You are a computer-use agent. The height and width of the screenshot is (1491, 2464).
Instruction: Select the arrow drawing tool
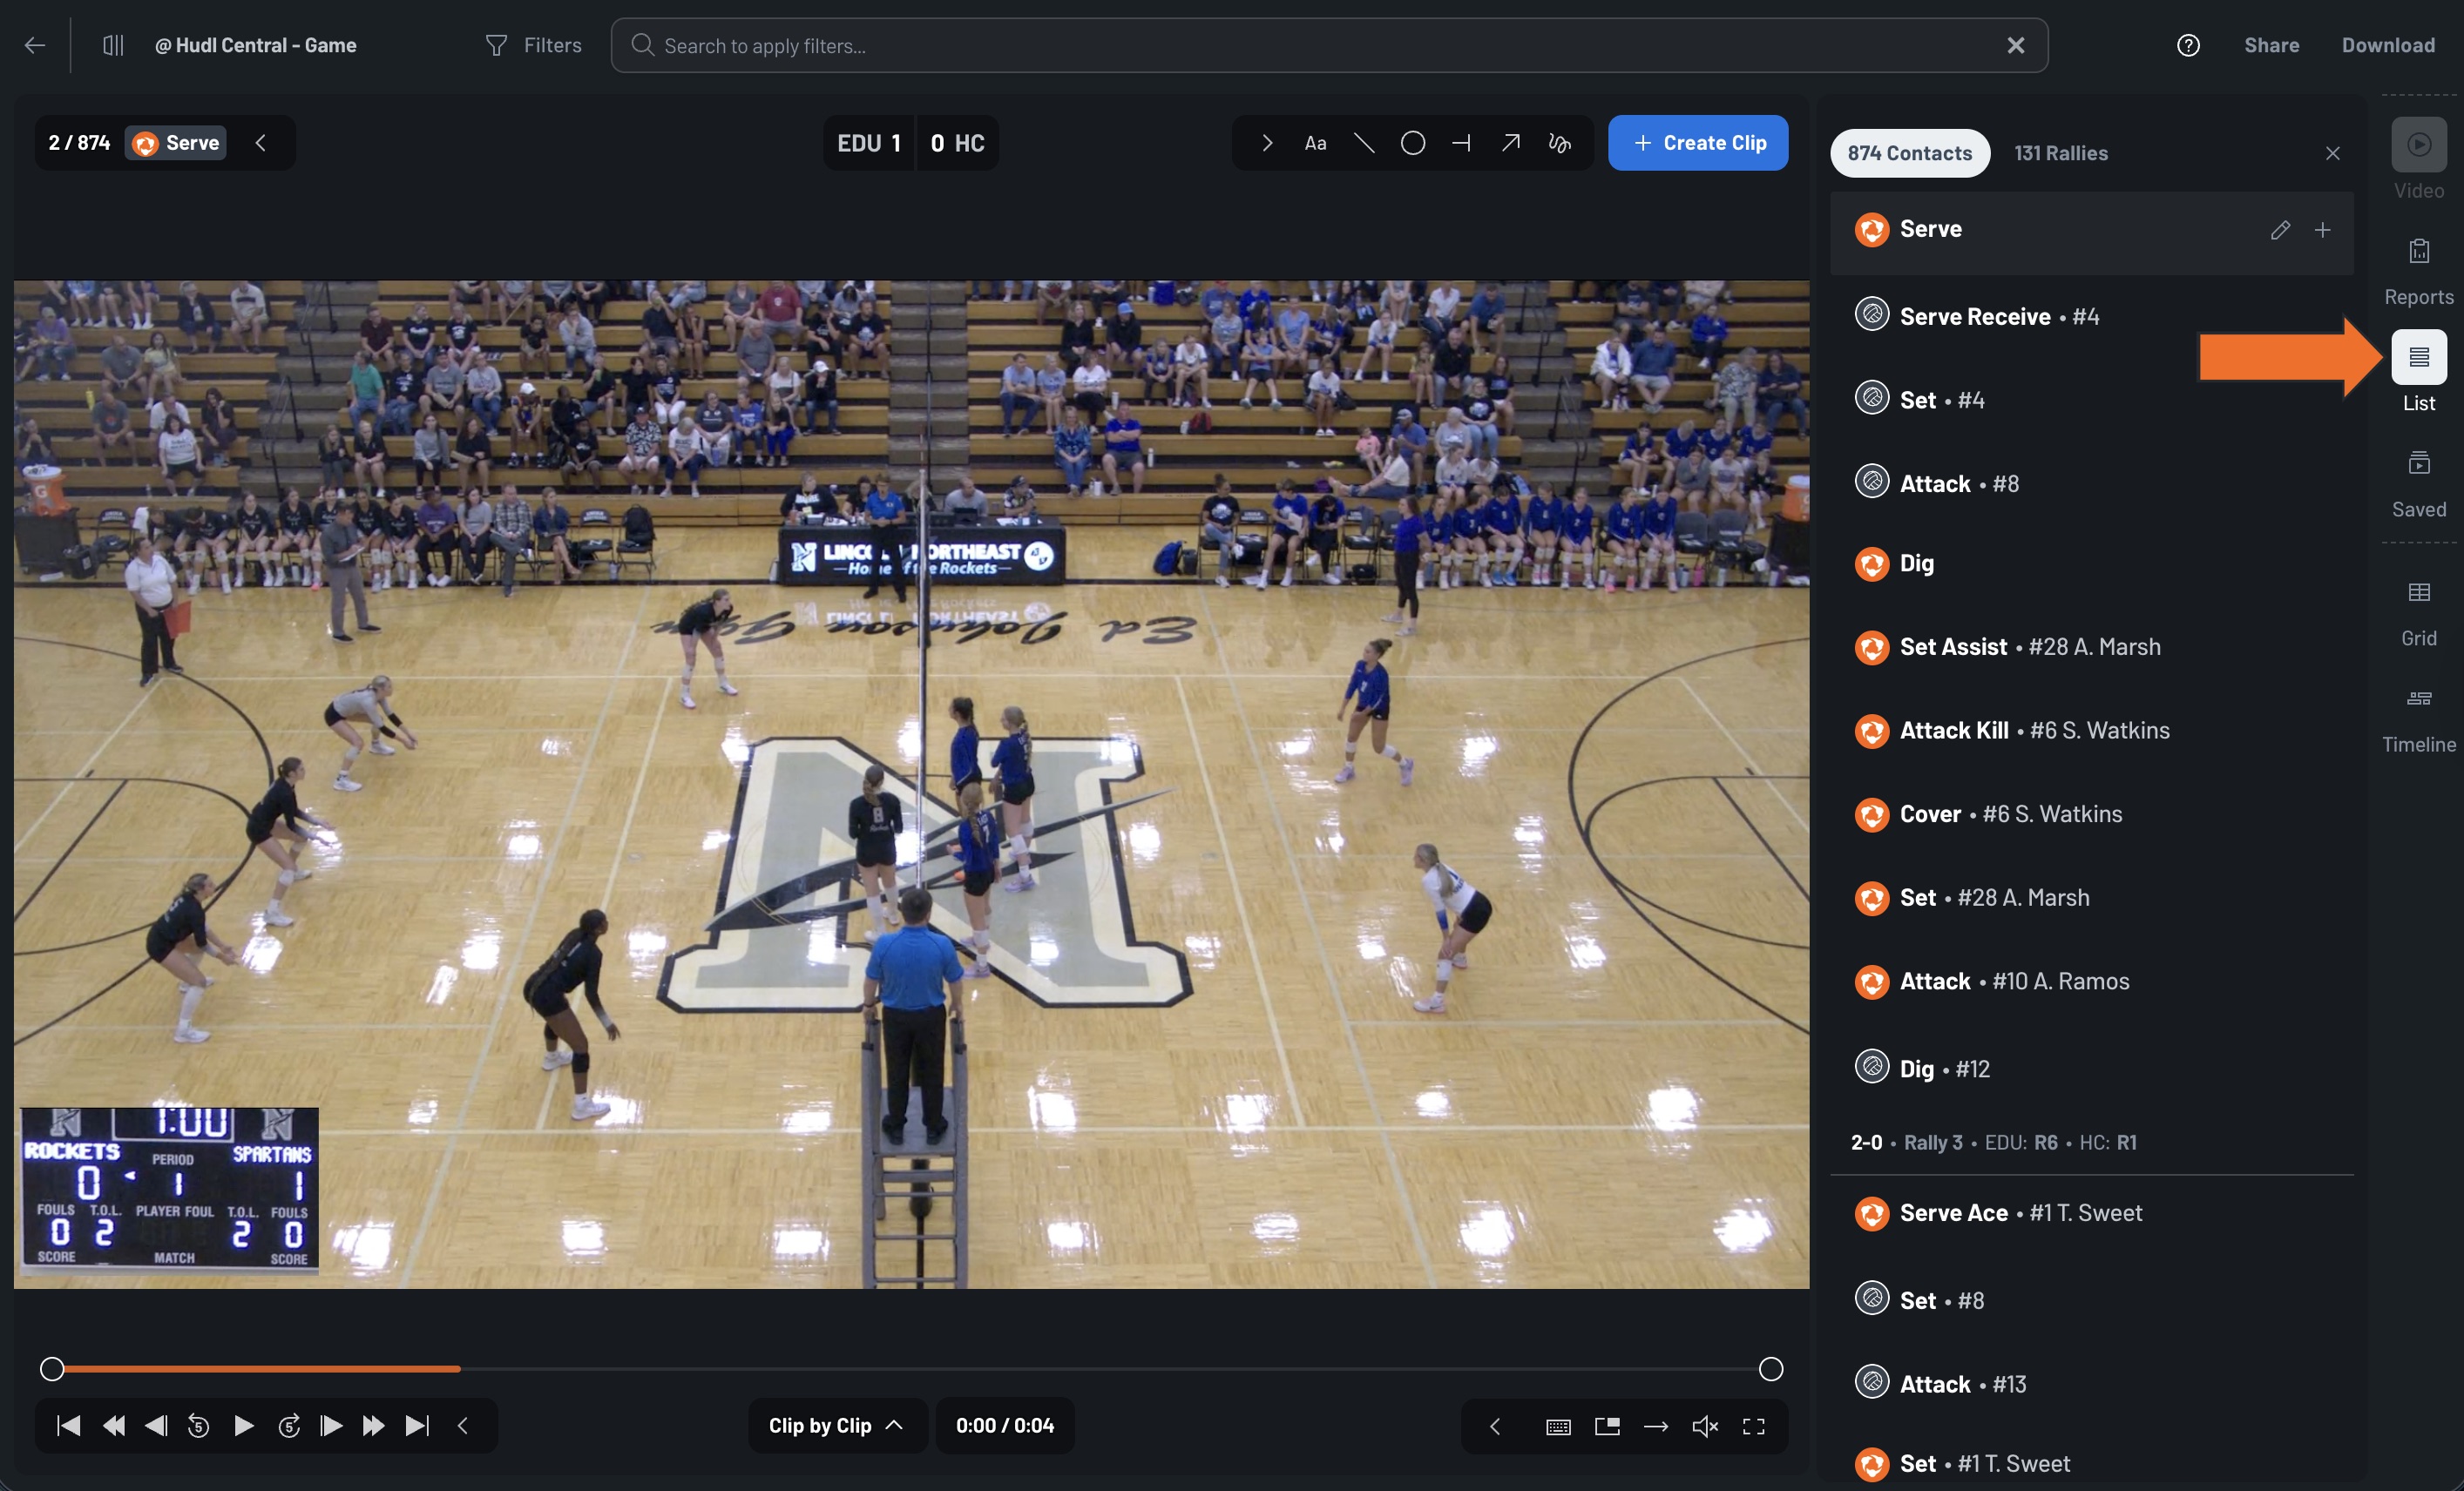[1510, 143]
